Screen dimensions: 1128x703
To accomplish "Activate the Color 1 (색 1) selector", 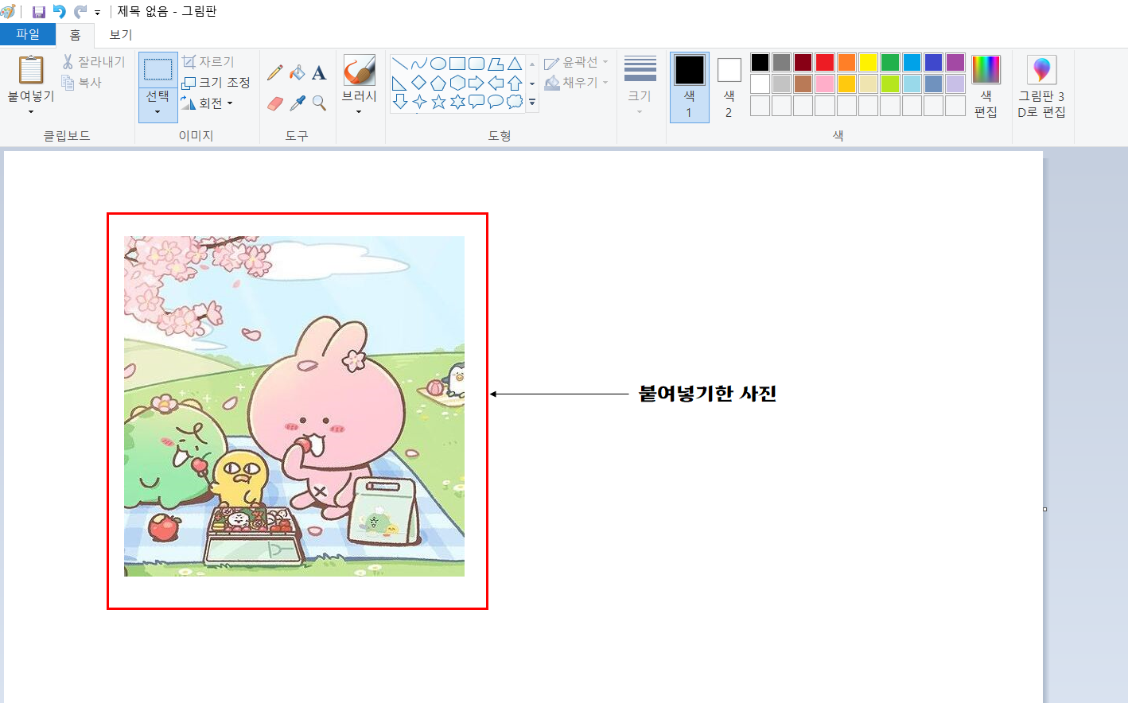I will pos(690,87).
